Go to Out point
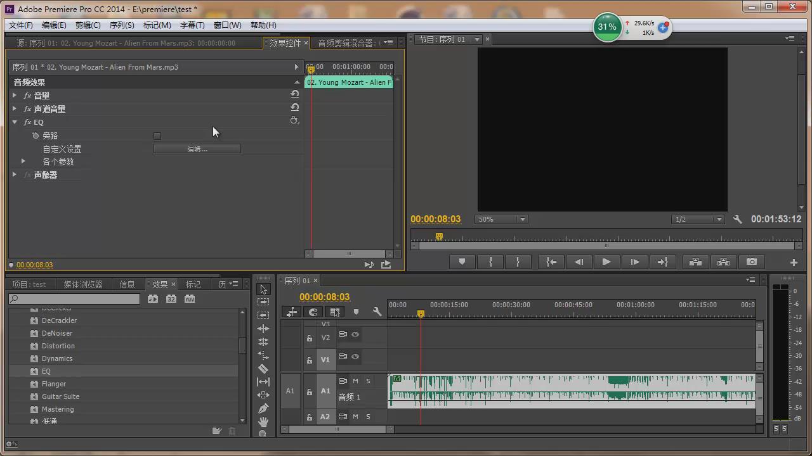Screen dimensions: 812x456 pos(662,262)
